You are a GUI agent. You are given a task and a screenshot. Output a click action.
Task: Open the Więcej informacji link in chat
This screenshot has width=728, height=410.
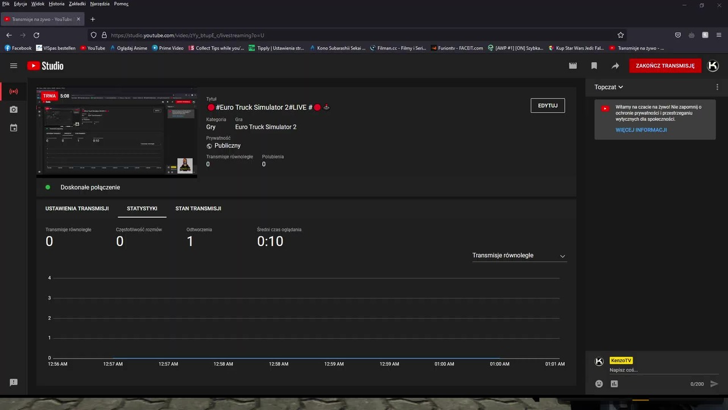click(x=641, y=130)
